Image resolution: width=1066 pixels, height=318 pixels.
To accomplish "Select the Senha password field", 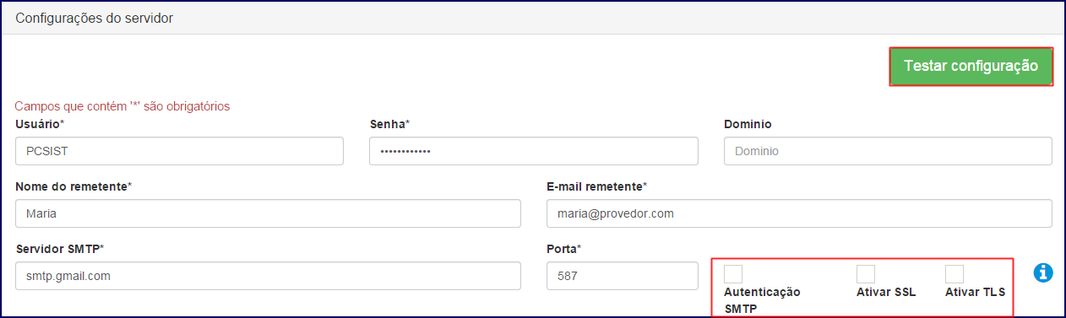I will [534, 151].
